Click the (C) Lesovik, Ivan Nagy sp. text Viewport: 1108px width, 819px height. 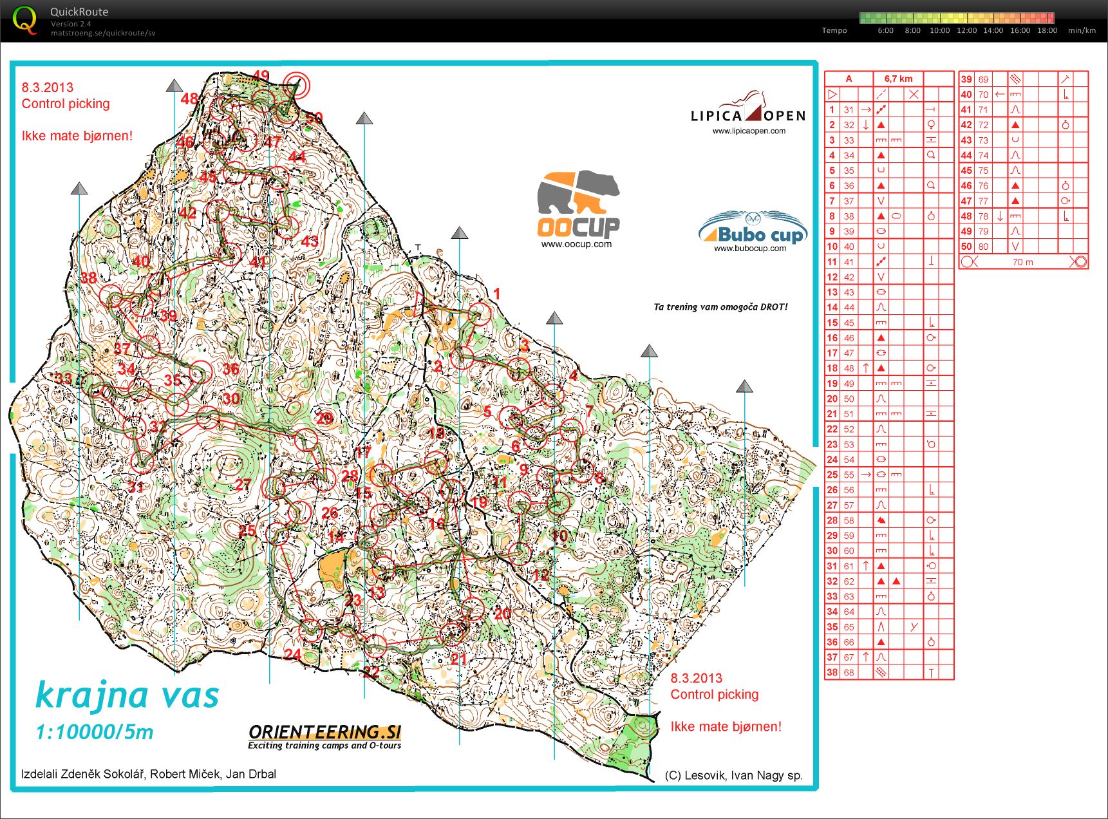(734, 775)
